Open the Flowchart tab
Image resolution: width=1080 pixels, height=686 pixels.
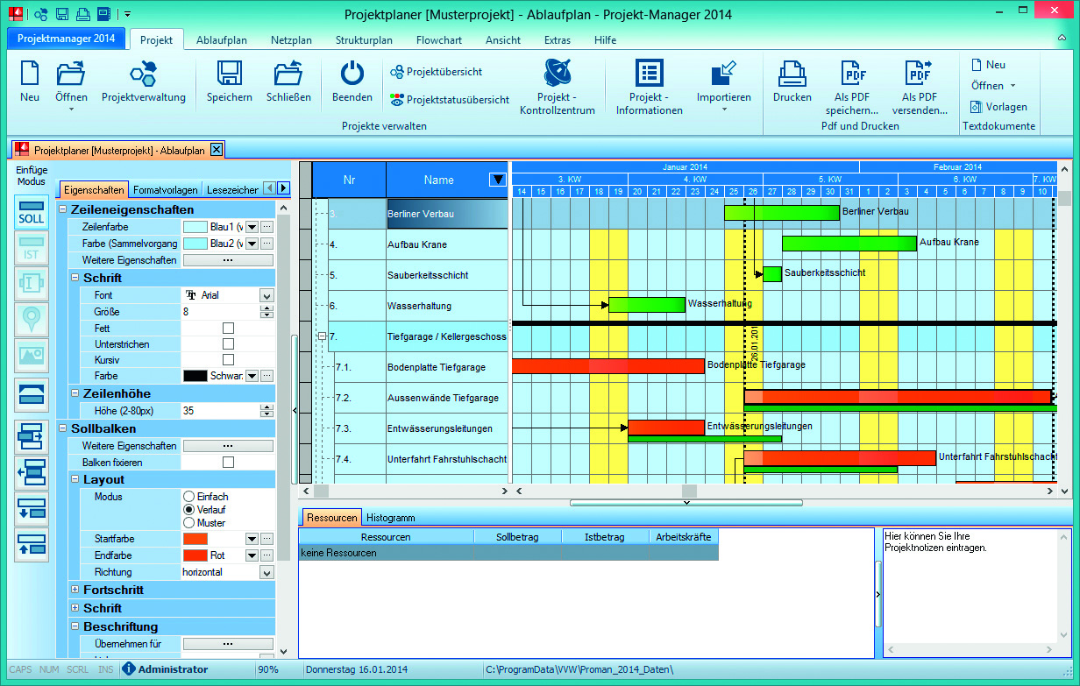click(438, 40)
